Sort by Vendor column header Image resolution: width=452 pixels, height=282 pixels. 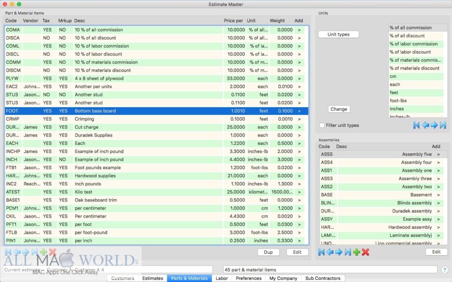[x=30, y=21]
